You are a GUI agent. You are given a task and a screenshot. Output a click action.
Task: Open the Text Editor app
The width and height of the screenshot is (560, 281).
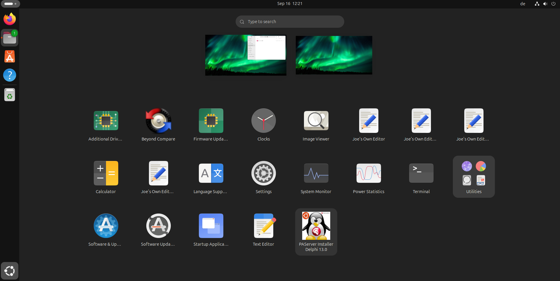(x=263, y=226)
